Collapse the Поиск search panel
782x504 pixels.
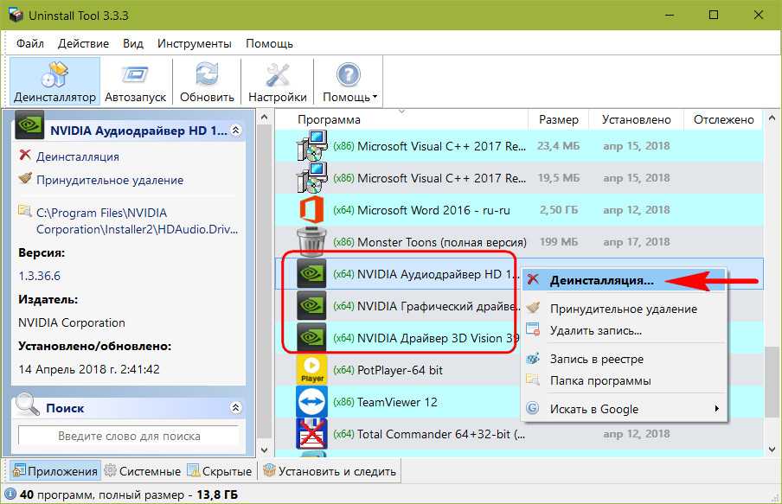click(x=236, y=407)
